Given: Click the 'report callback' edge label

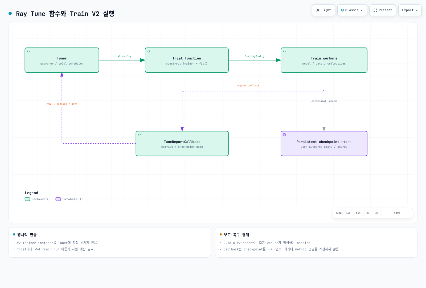Looking at the screenshot, I should click(x=248, y=86).
